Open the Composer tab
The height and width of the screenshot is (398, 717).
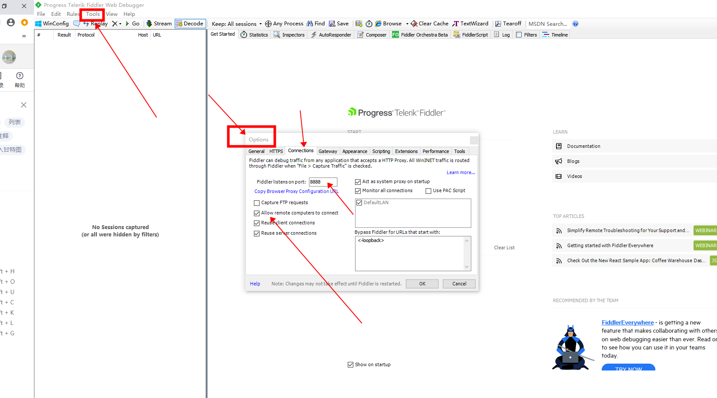(x=372, y=35)
